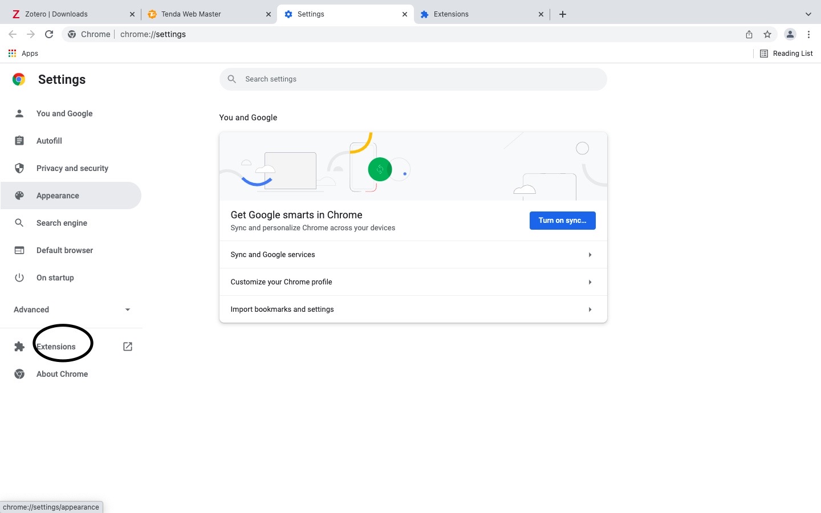The image size is (821, 513).
Task: Open a new tab with the plus button
Action: (563, 14)
